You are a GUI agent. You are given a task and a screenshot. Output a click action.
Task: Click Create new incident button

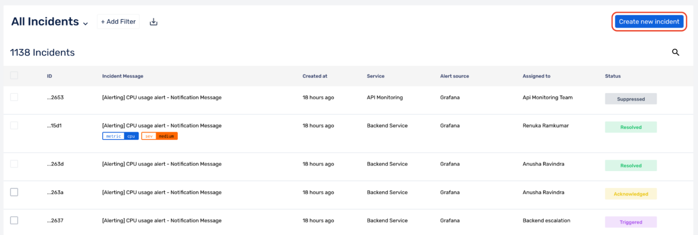coord(649,22)
